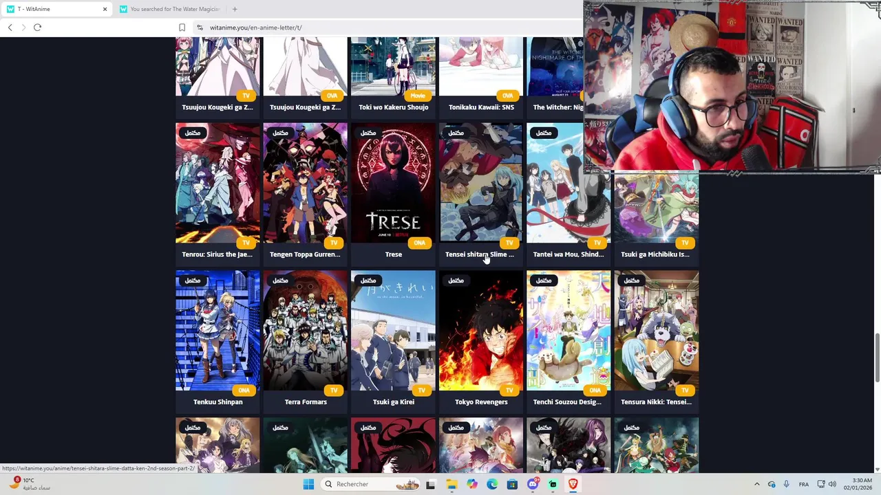Open the volume icon in system tray
The height and width of the screenshot is (495, 881).
click(832, 484)
